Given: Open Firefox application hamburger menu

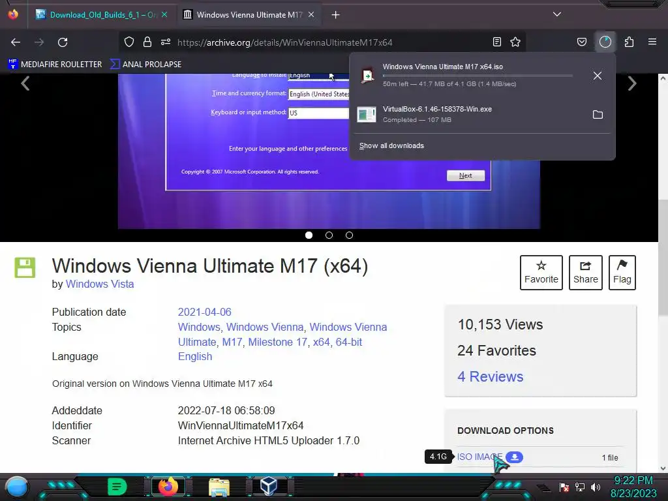Looking at the screenshot, I should click(x=652, y=42).
